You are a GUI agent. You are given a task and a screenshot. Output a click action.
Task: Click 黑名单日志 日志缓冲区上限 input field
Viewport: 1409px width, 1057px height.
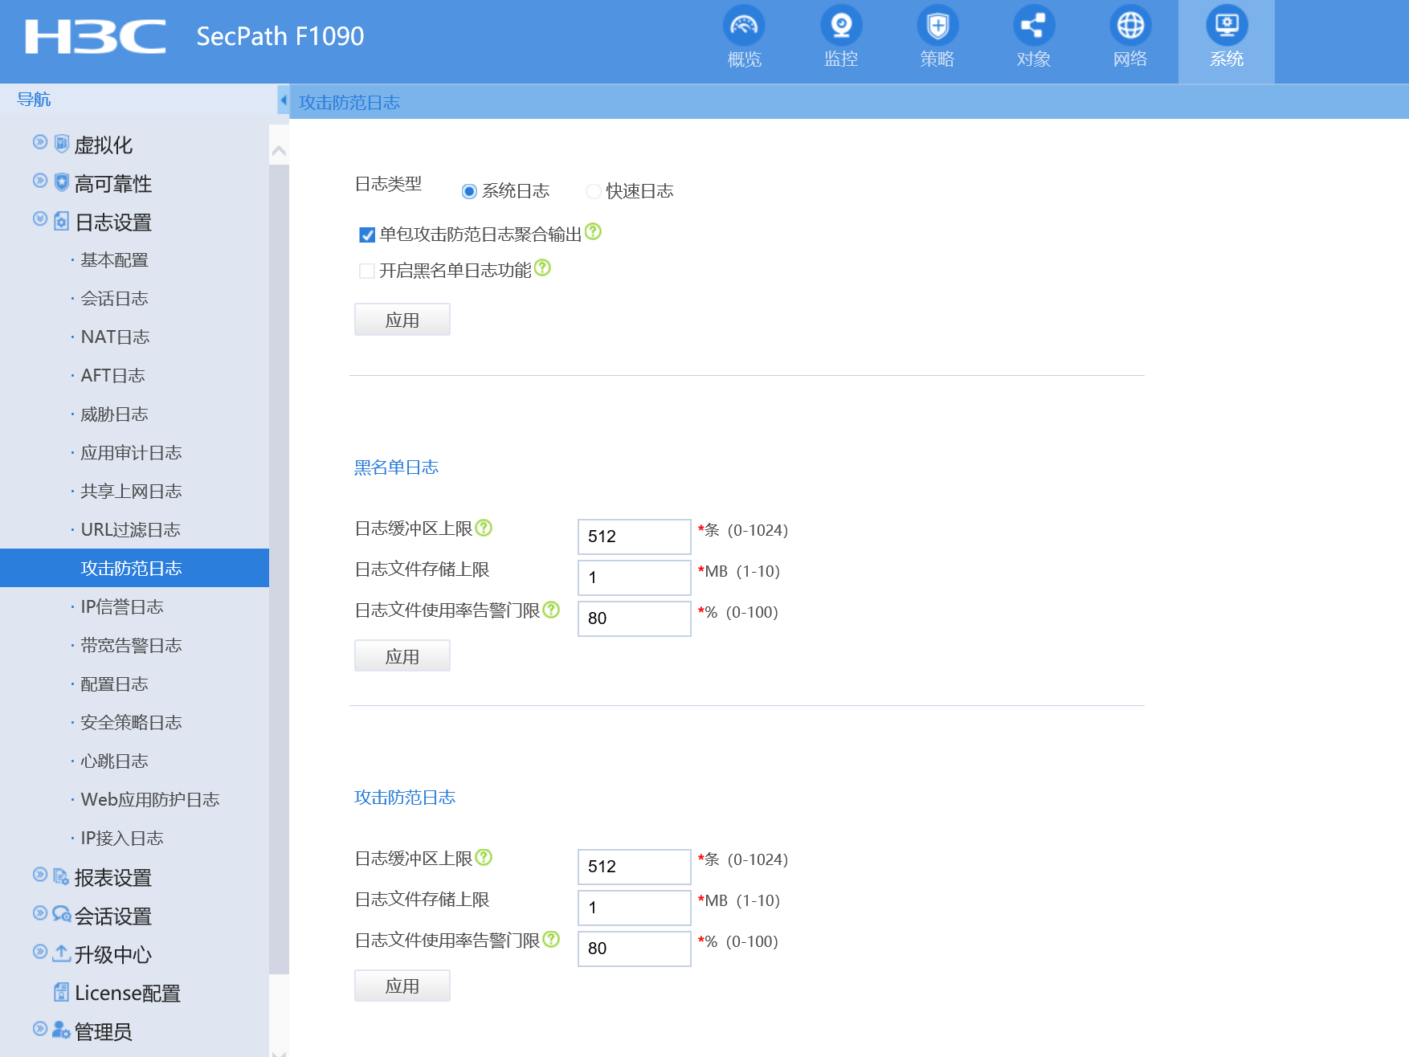pyautogui.click(x=634, y=537)
